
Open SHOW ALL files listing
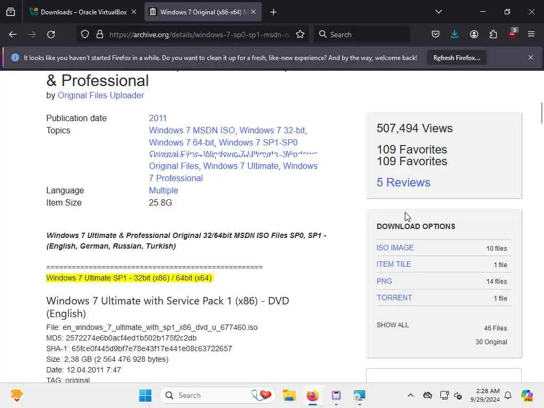coord(393,325)
